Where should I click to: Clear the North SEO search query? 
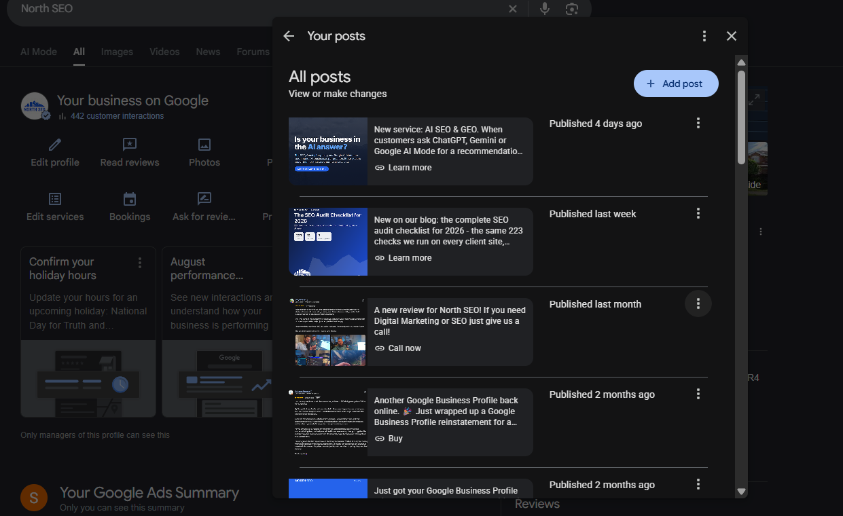coord(513,9)
